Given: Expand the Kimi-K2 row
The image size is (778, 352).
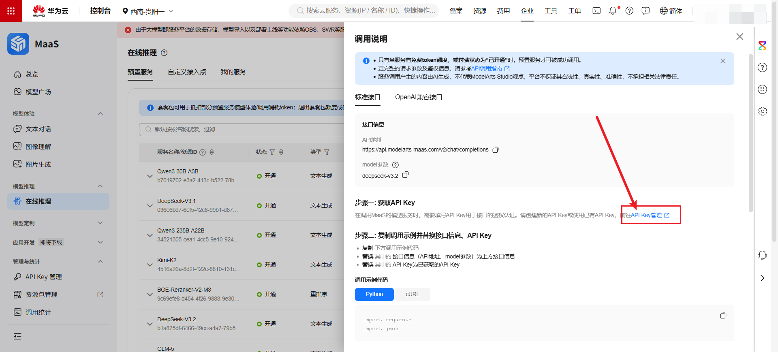Looking at the screenshot, I should pos(150,265).
